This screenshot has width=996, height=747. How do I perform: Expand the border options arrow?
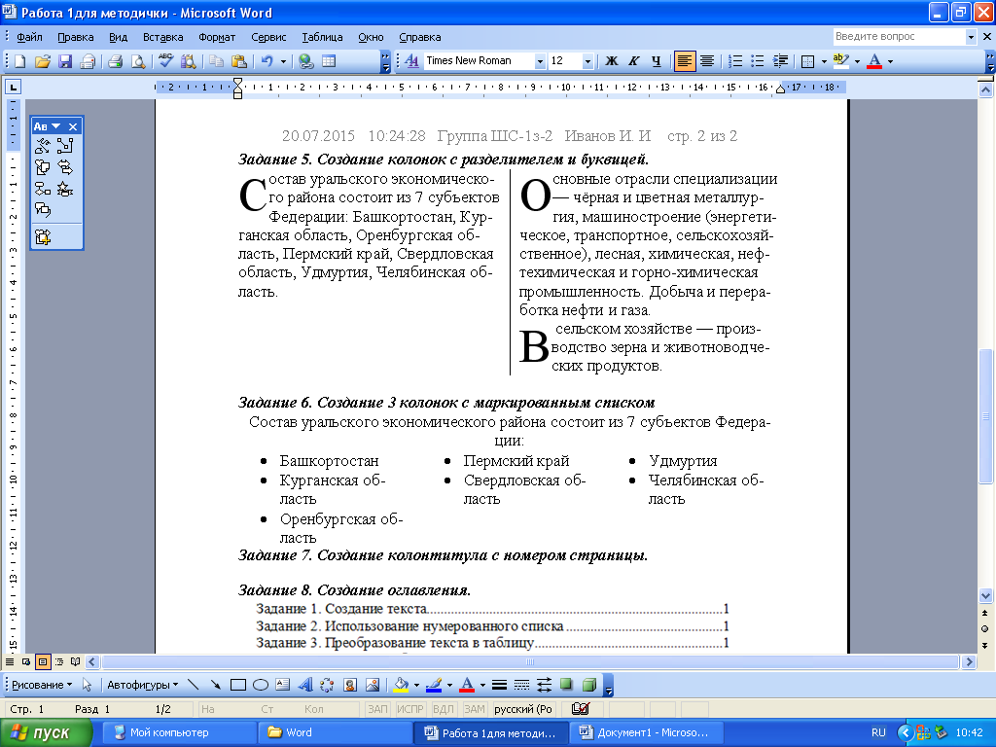point(824,61)
